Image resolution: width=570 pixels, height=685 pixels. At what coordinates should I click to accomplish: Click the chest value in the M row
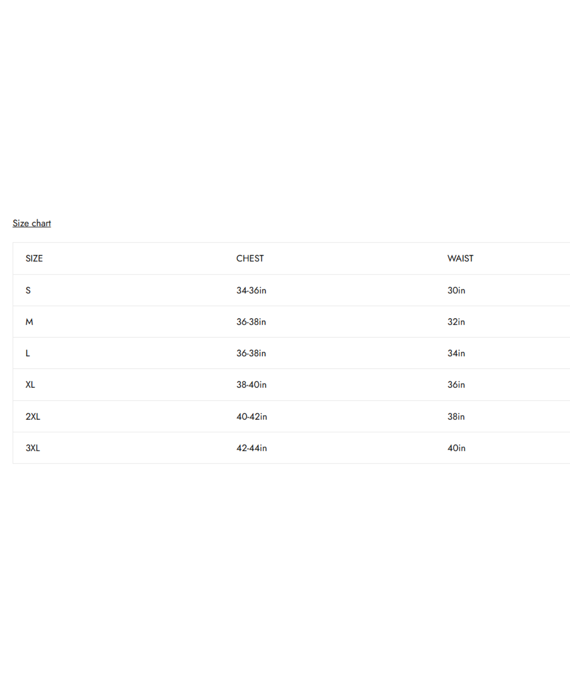tap(251, 322)
